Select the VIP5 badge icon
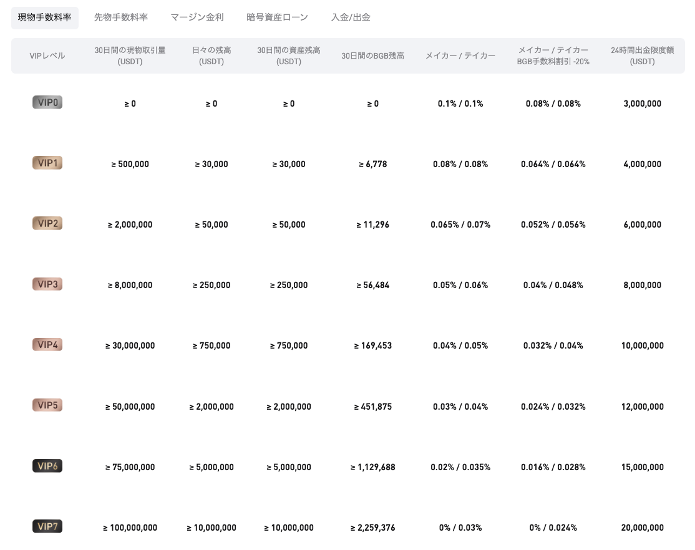This screenshot has height=550, width=695. [47, 405]
